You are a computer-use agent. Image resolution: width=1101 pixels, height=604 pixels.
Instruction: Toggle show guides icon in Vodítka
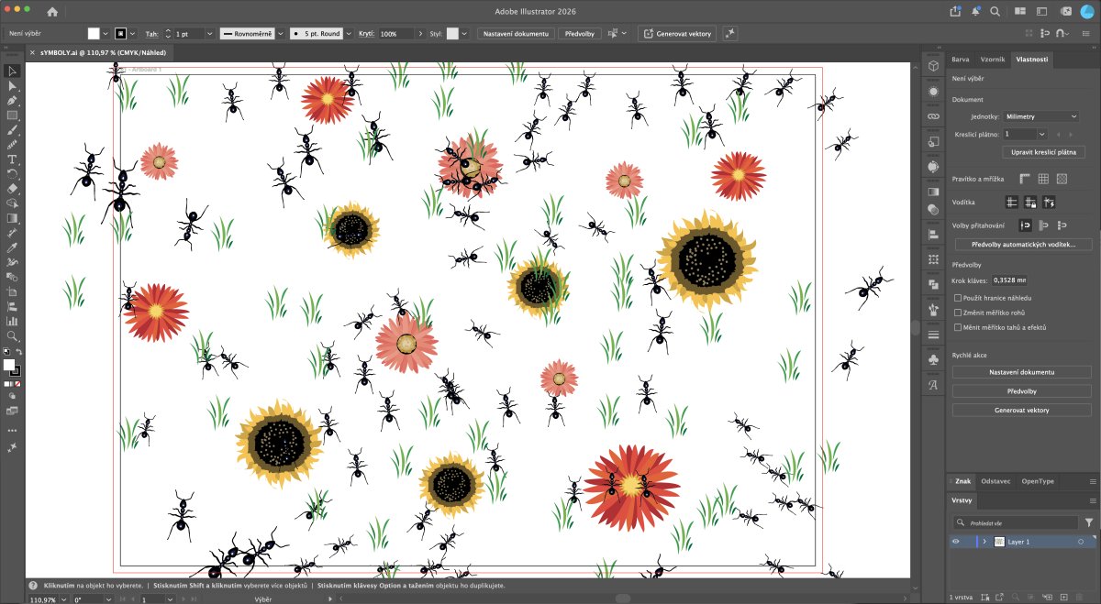(x=1012, y=202)
